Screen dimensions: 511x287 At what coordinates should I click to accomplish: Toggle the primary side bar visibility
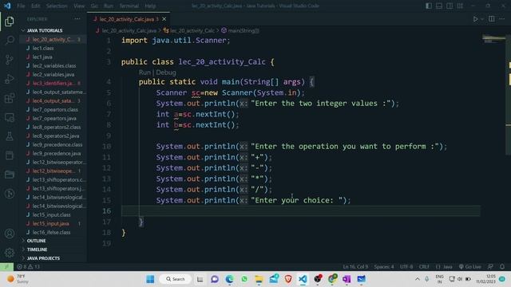point(429,6)
